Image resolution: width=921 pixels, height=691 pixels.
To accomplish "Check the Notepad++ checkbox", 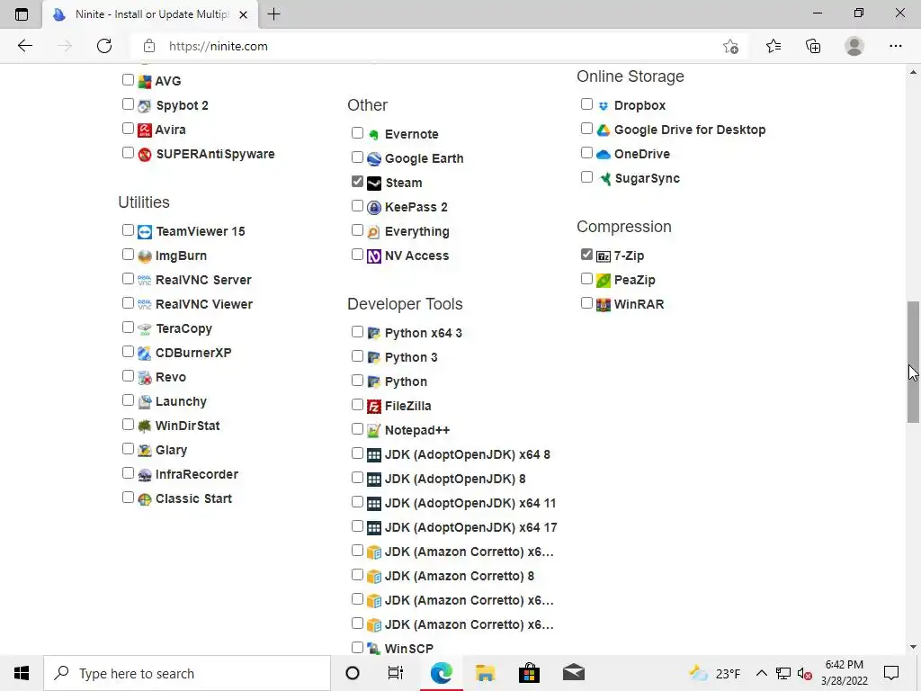I will (x=357, y=429).
